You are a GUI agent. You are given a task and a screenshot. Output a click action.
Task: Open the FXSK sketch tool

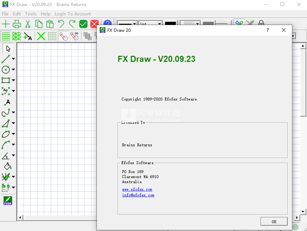[x=8, y=201]
